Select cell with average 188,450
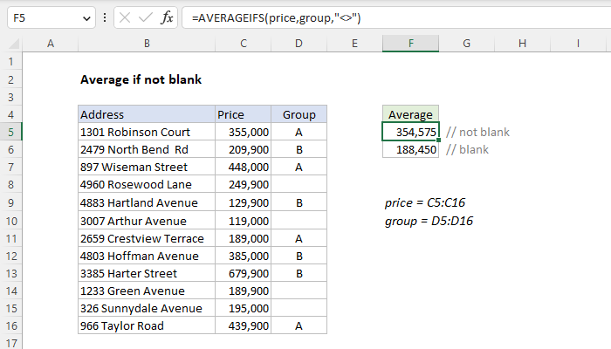This screenshot has width=611, height=349. (x=411, y=149)
